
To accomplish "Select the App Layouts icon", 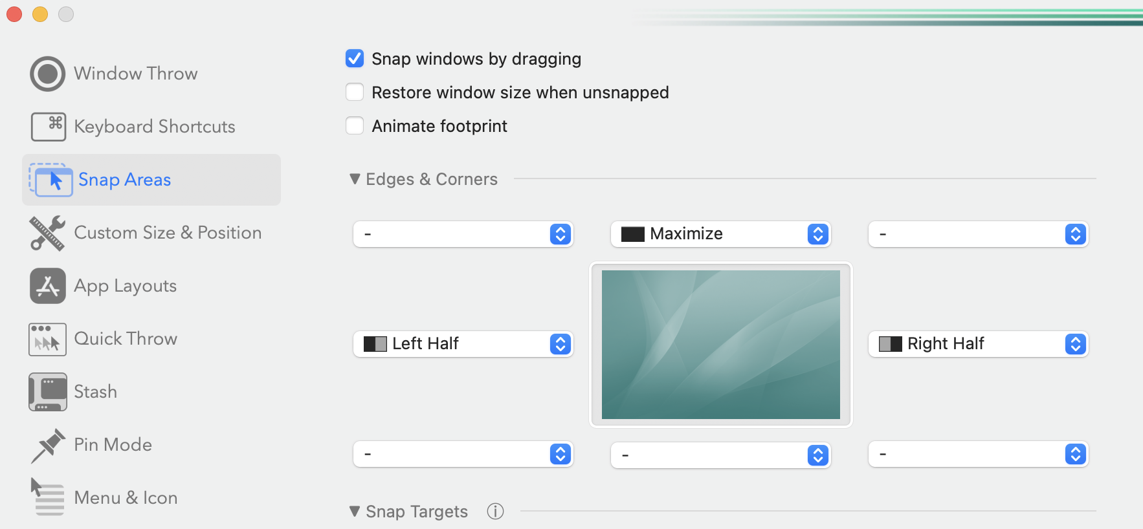I will point(47,286).
